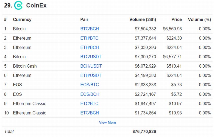
Task: Select the Bitcoin Cash currency row
Action: [x=108, y=66]
